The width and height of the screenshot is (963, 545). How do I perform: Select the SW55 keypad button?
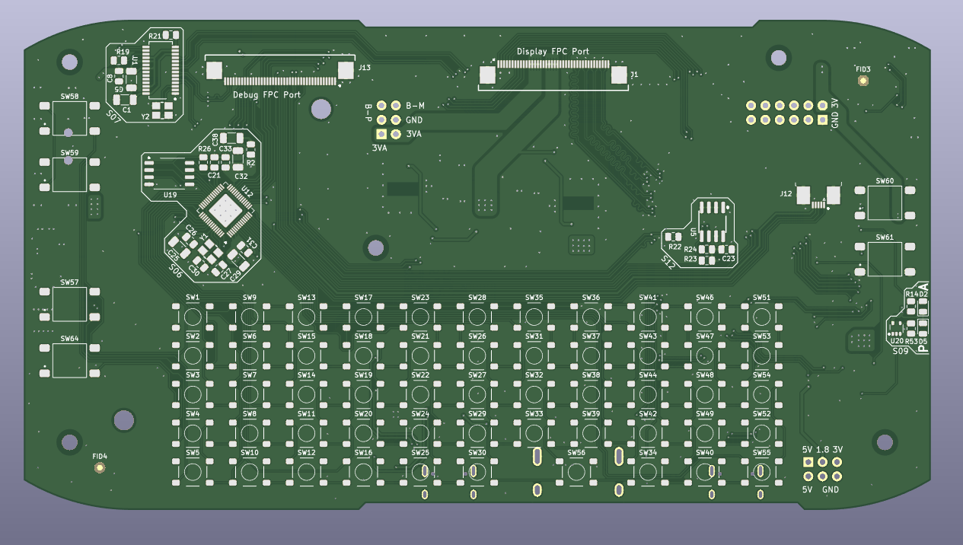click(x=761, y=472)
